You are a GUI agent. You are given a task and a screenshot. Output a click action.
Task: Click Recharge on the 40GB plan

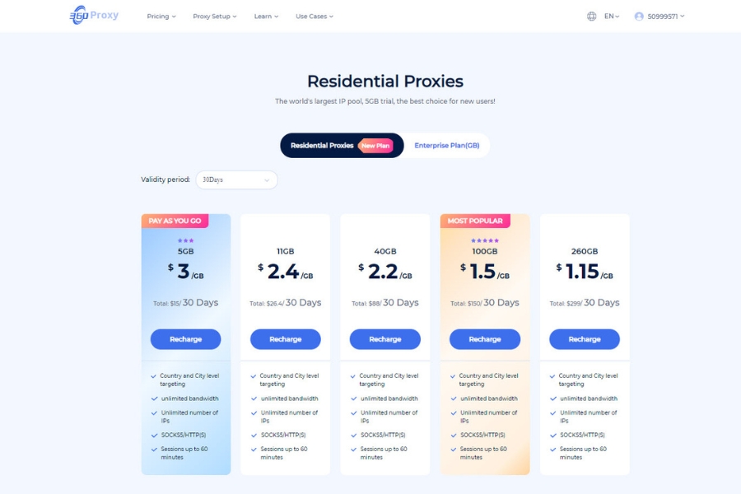click(x=385, y=339)
